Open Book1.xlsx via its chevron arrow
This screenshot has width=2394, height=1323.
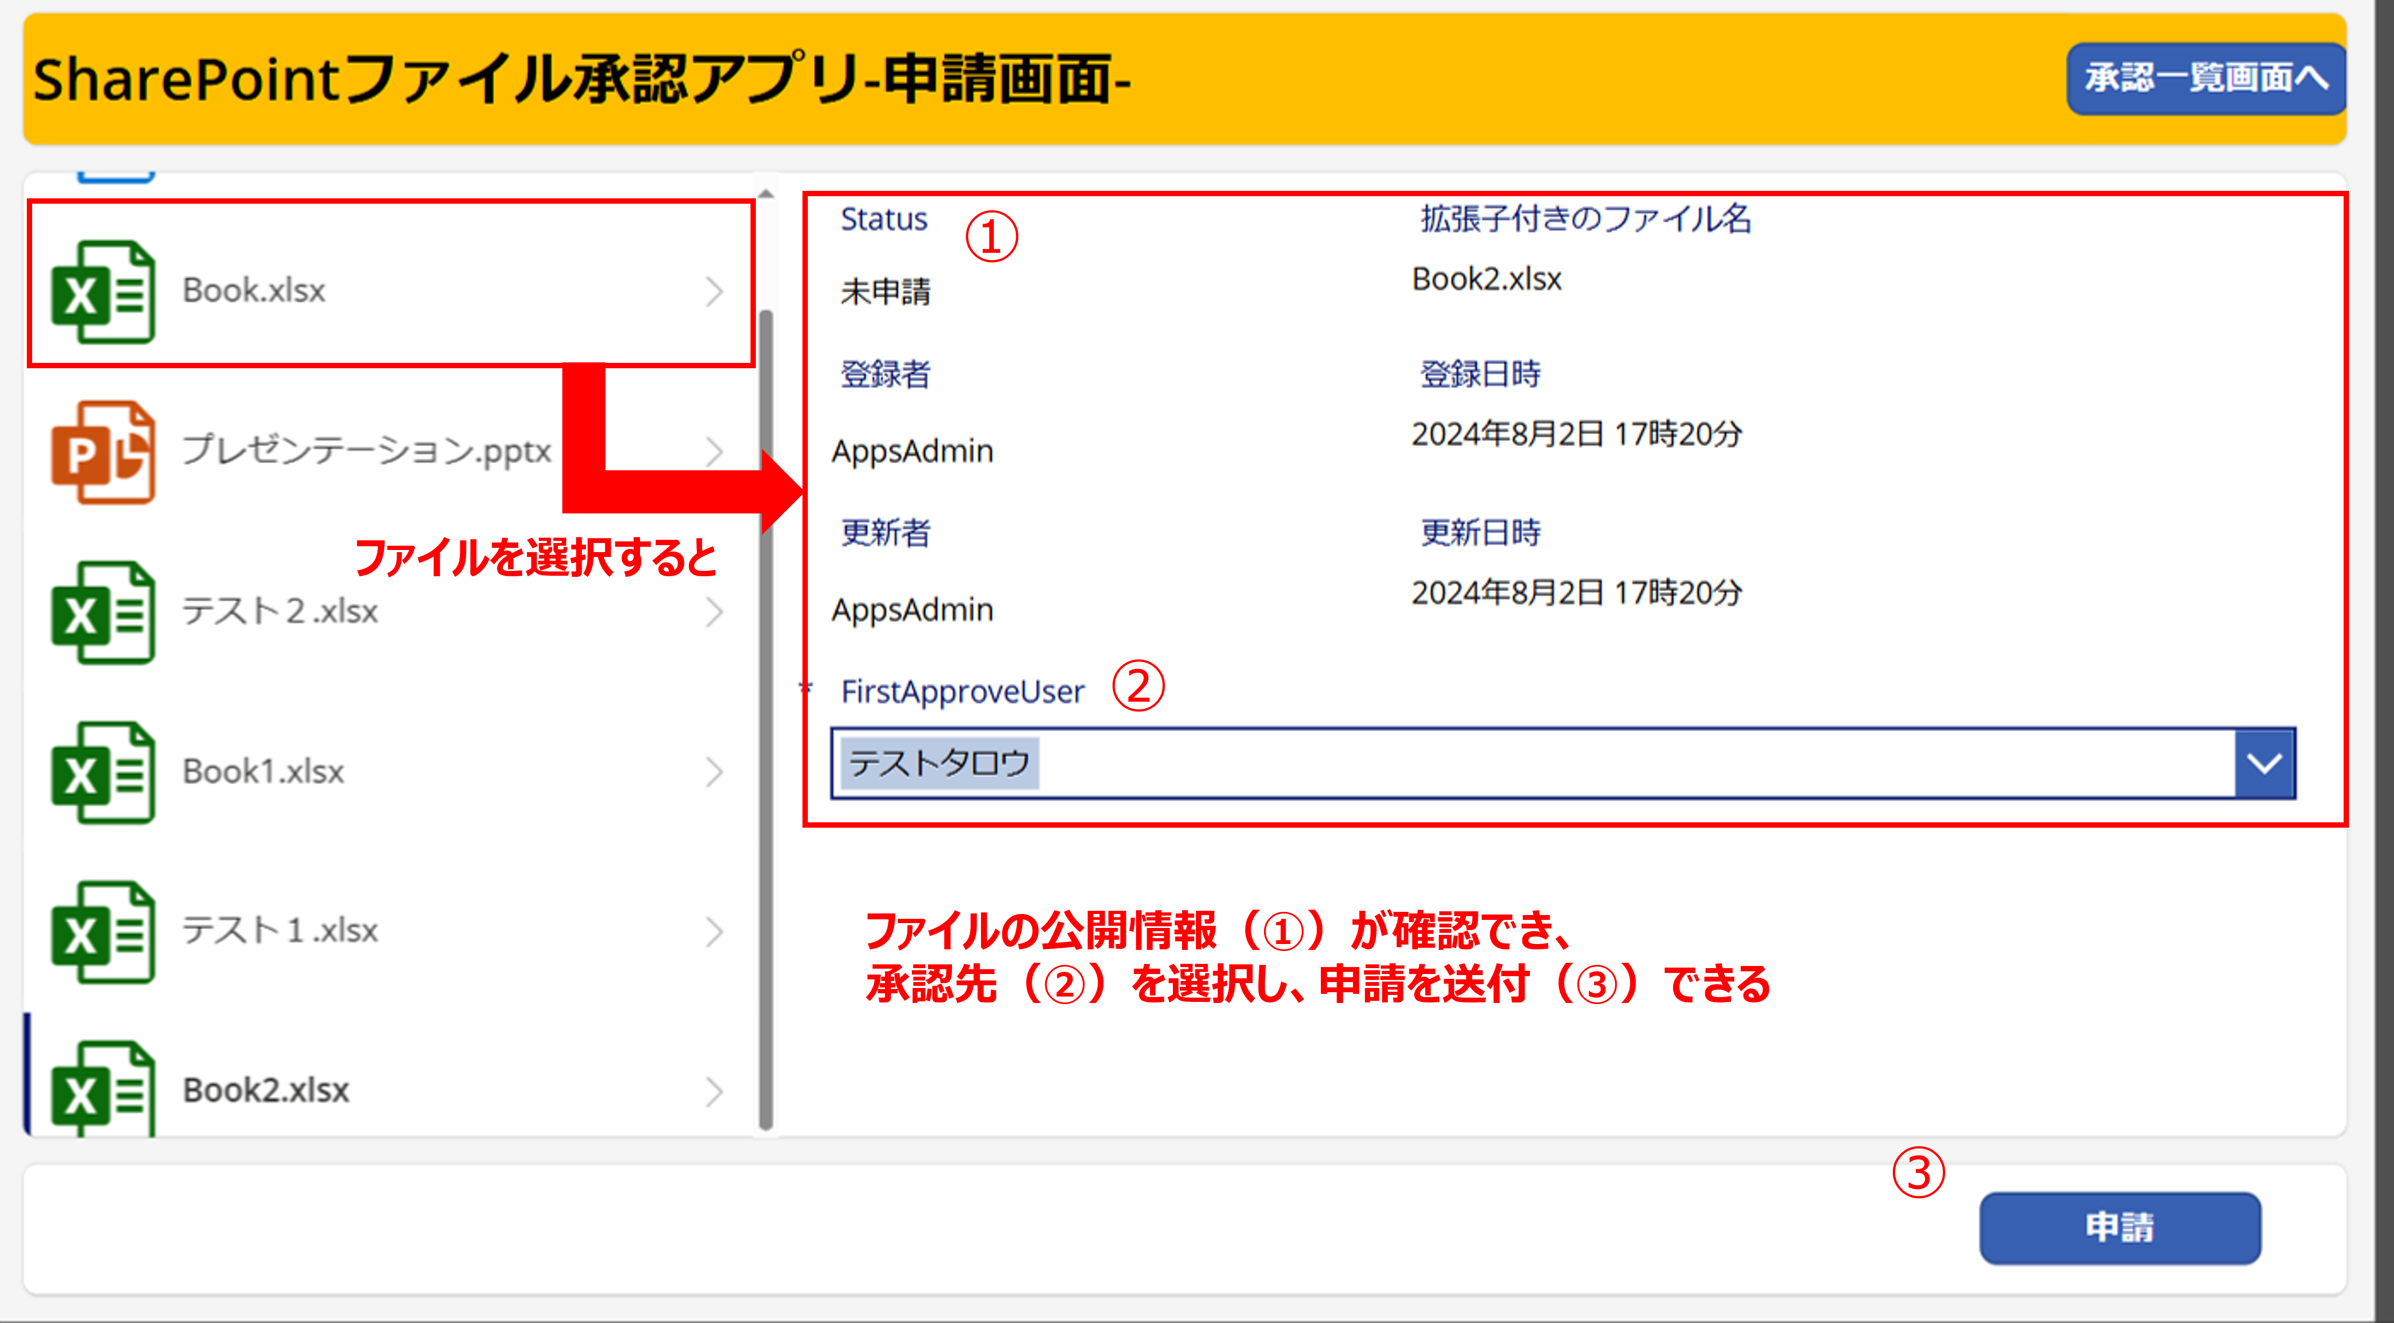(x=713, y=772)
